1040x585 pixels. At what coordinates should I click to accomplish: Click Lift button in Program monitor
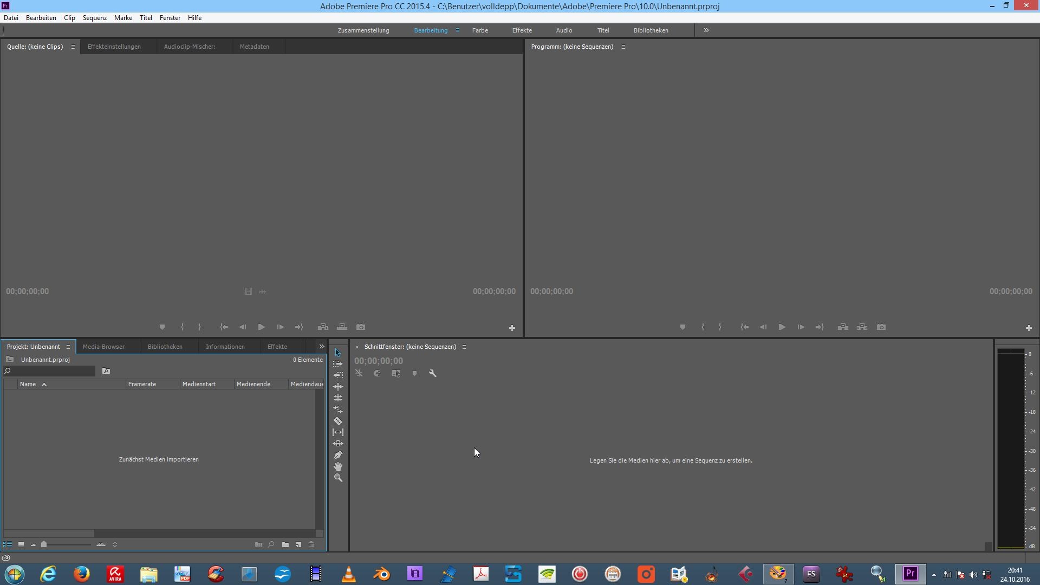click(843, 327)
